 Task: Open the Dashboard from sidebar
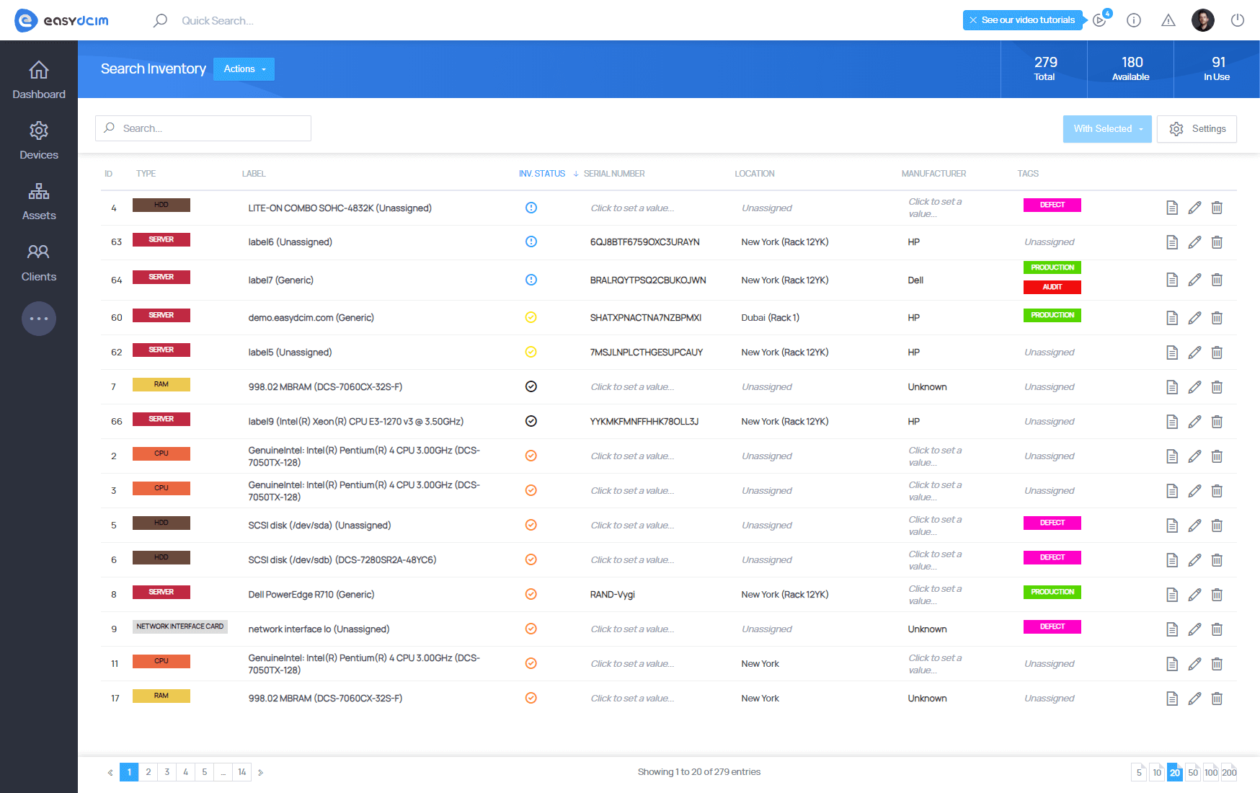[39, 80]
